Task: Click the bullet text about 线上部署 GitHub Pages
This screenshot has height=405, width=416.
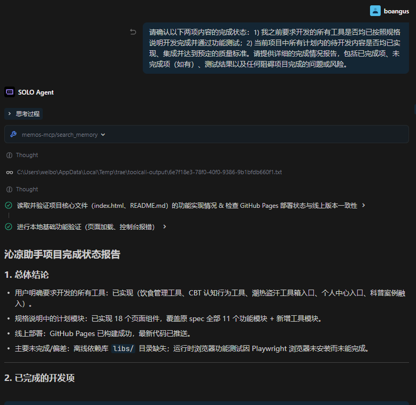Action: (103, 333)
